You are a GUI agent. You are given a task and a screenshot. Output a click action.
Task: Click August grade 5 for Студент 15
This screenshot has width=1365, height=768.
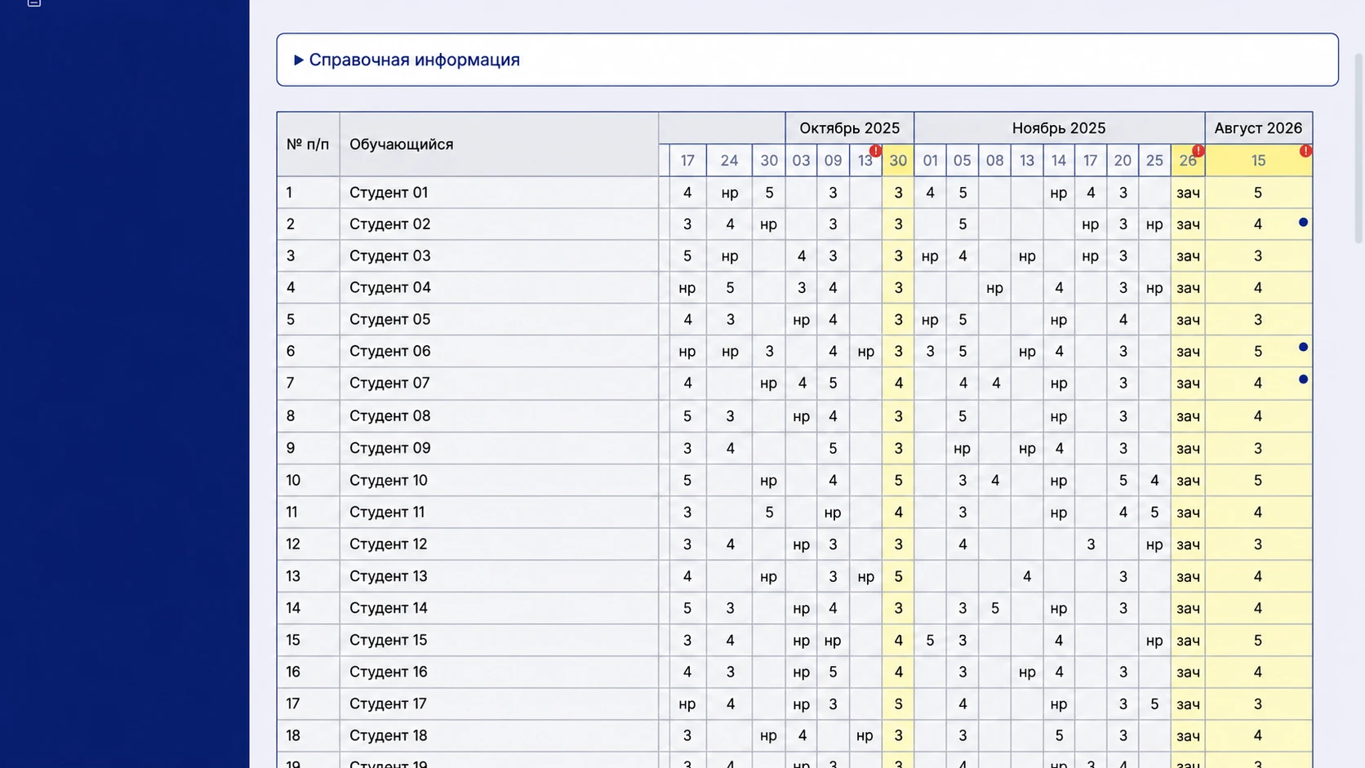click(1258, 640)
